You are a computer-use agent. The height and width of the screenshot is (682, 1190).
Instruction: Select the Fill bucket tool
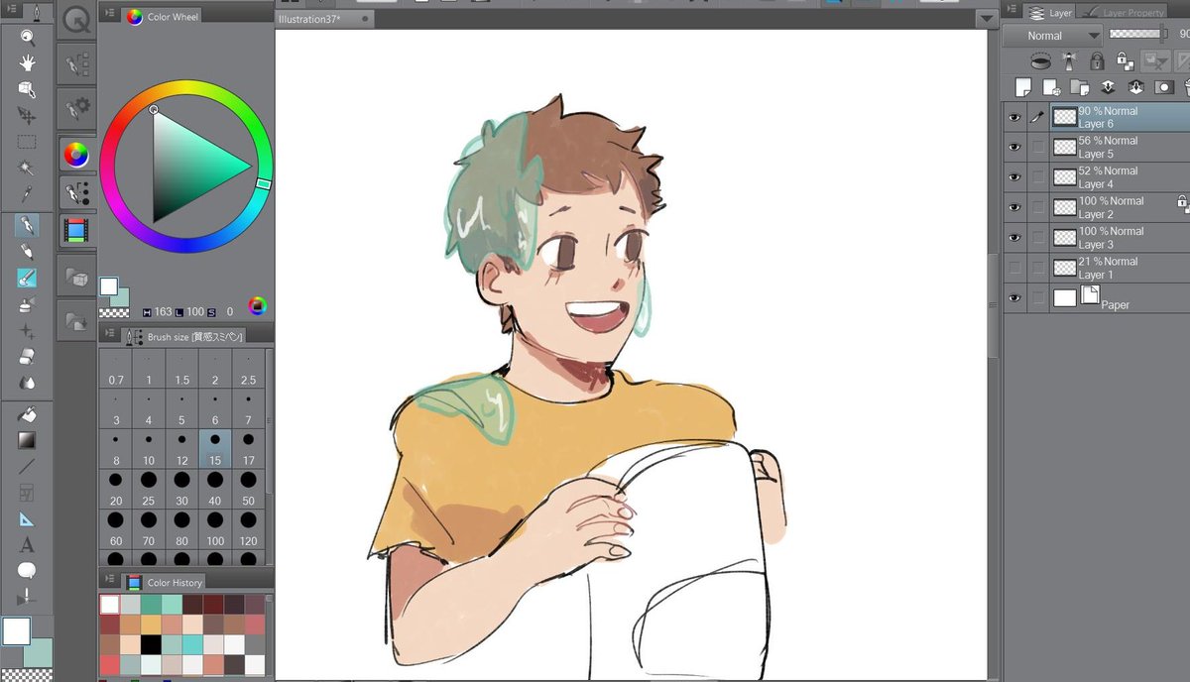point(27,414)
